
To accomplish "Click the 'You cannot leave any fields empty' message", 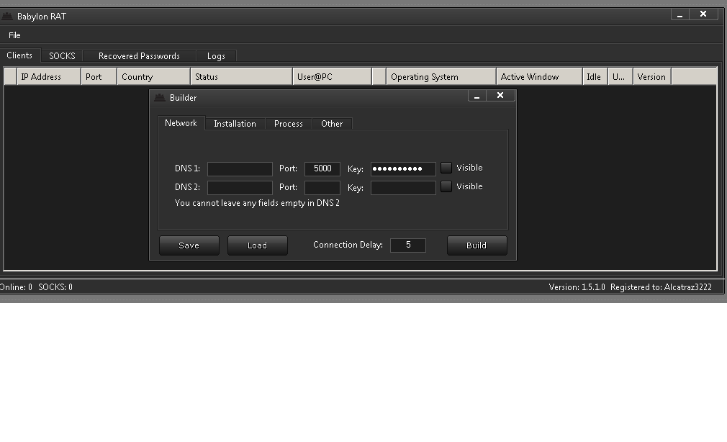I will [257, 203].
